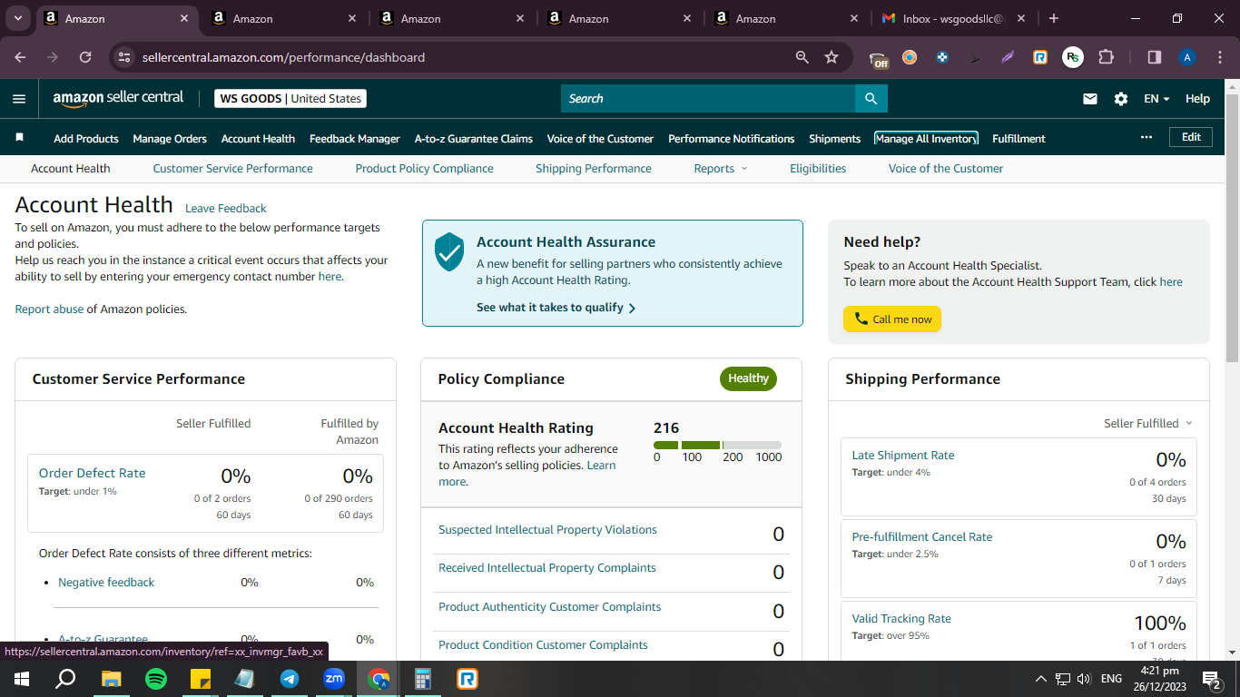Click the Seller Central search field
Image resolution: width=1240 pixels, height=697 pixels.
[708, 99]
